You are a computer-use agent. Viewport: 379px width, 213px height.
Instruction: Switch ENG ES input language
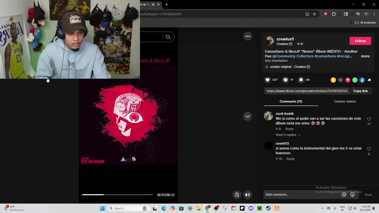tap(342, 208)
